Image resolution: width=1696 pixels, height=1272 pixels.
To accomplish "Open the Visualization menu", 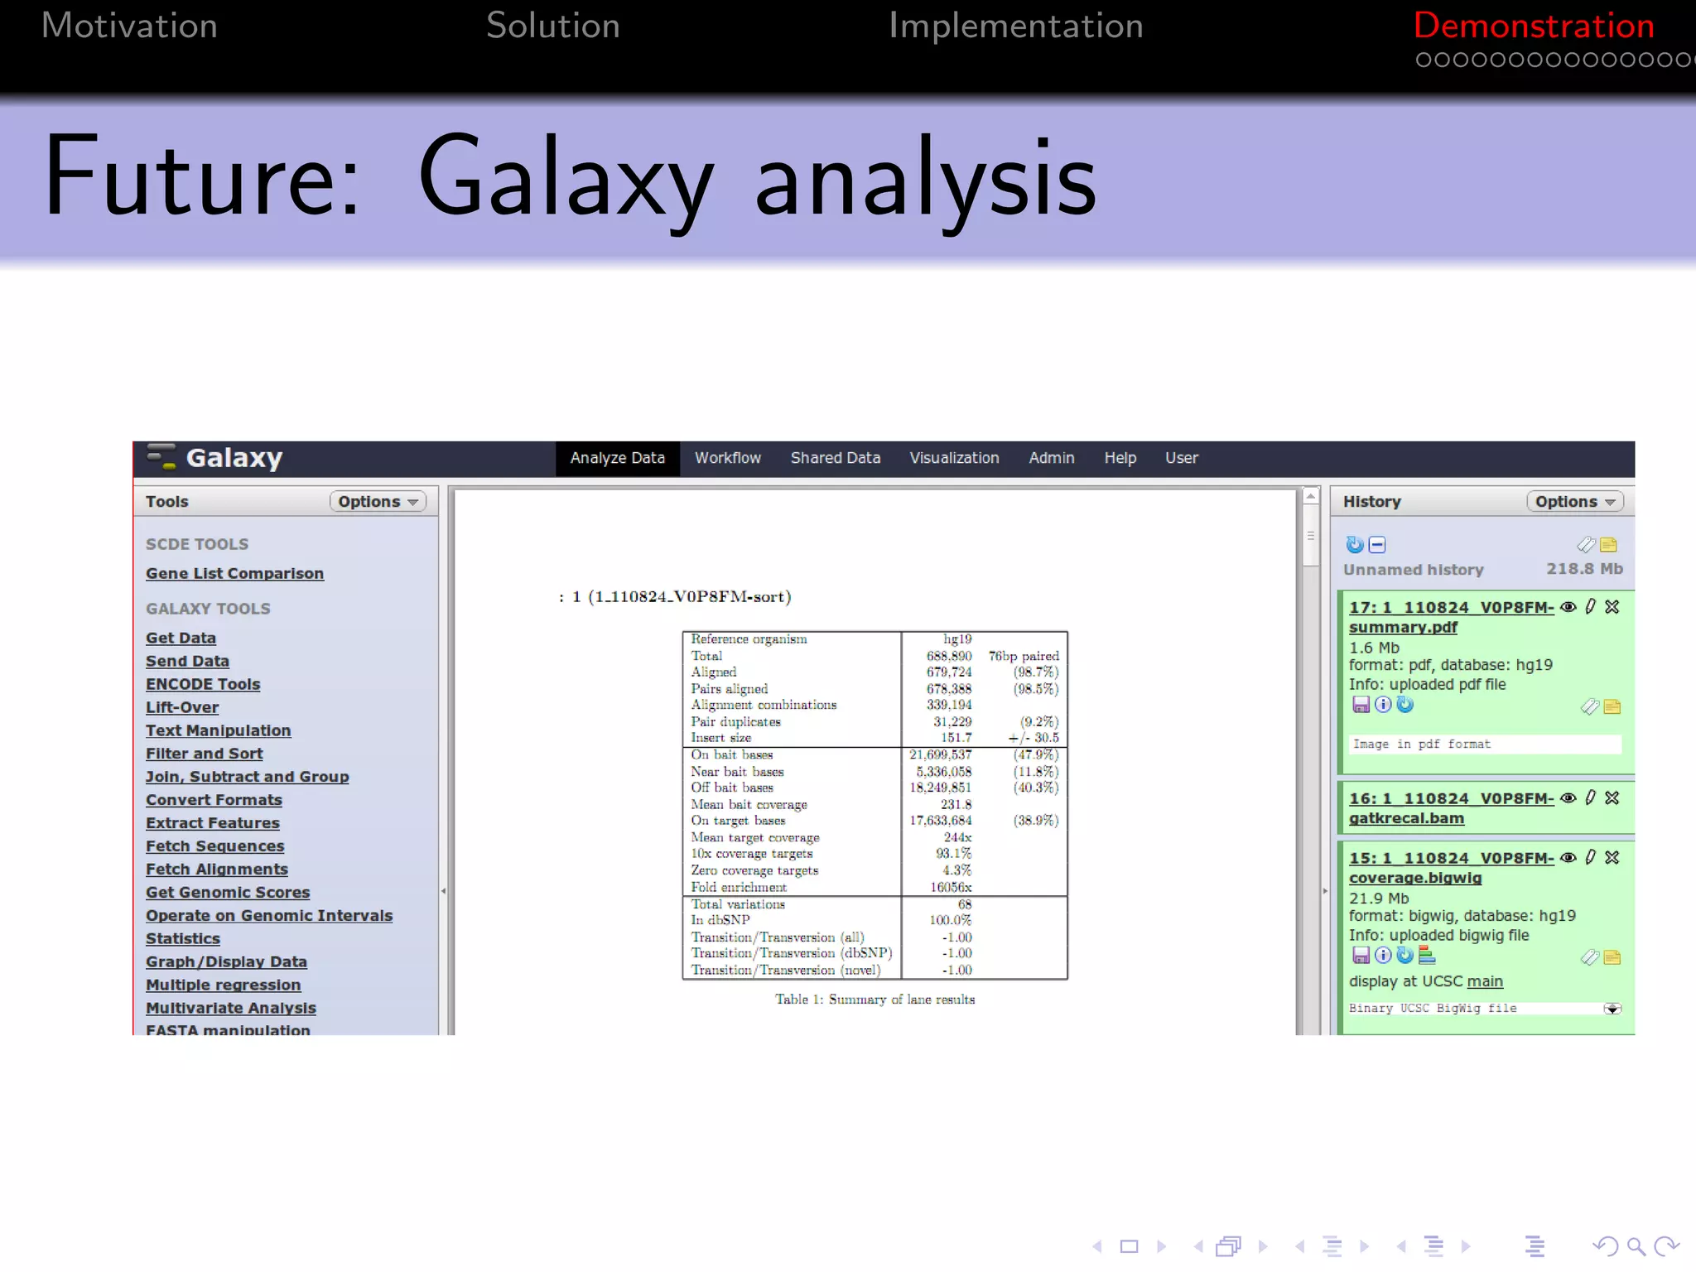I will [955, 458].
